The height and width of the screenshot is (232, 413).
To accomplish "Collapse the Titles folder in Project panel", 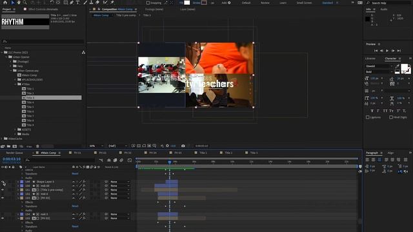I will [15, 84].
